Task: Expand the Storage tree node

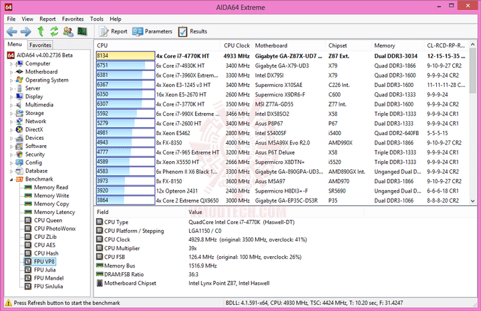Action: click(11, 114)
